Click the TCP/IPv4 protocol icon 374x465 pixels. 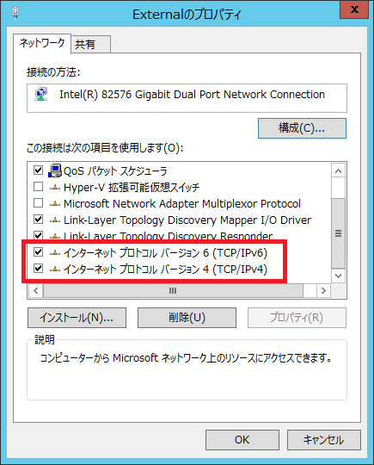(x=55, y=270)
